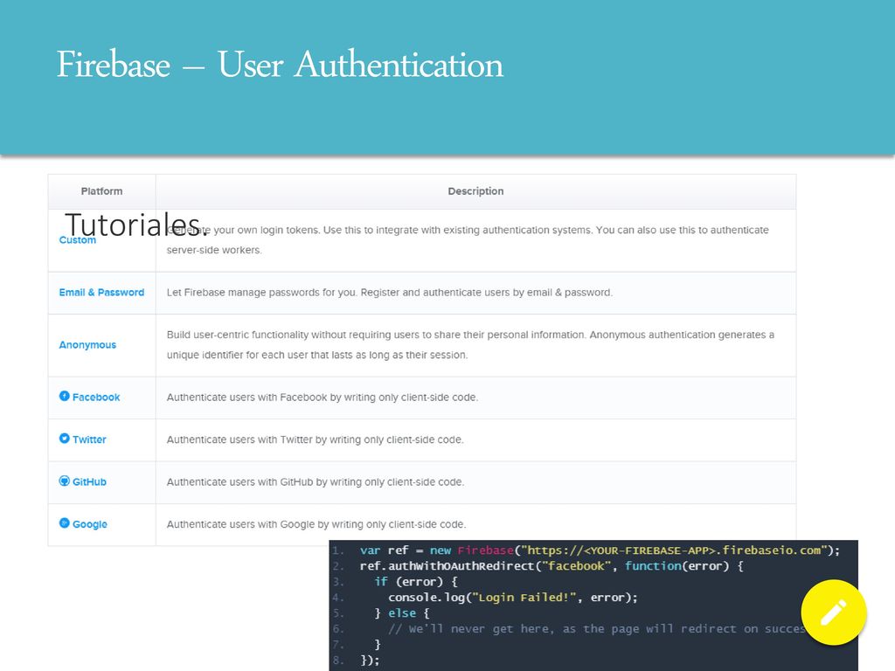Viewport: 895px width, 671px height.
Task: Click the Description column header
Action: pyautogui.click(x=475, y=191)
